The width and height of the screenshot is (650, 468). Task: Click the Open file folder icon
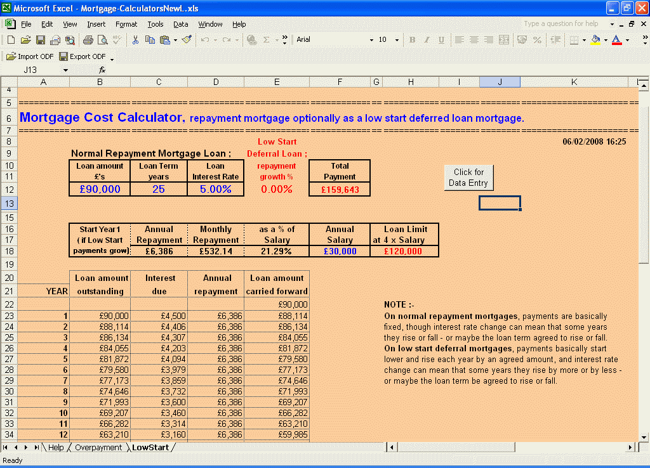pos(25,40)
